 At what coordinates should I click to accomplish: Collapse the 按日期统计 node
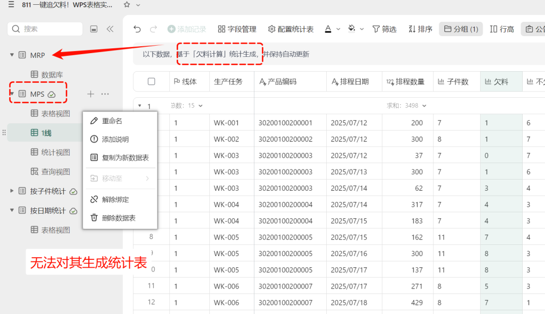tap(12, 210)
